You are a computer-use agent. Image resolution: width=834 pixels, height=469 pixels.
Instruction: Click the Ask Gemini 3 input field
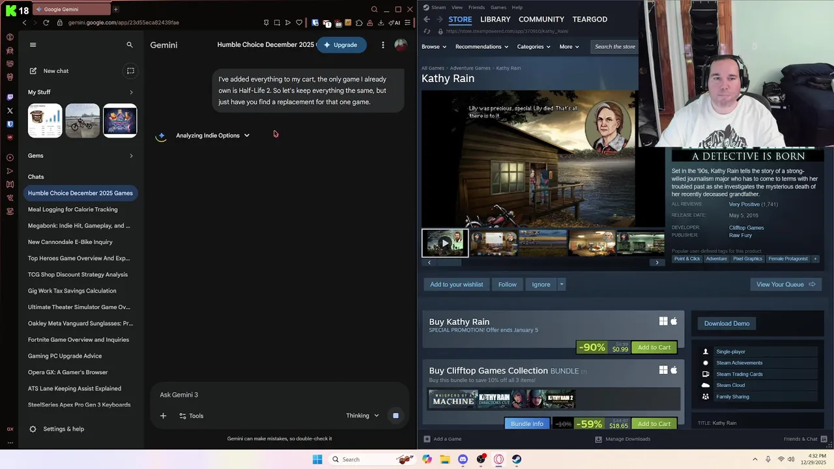click(x=280, y=395)
